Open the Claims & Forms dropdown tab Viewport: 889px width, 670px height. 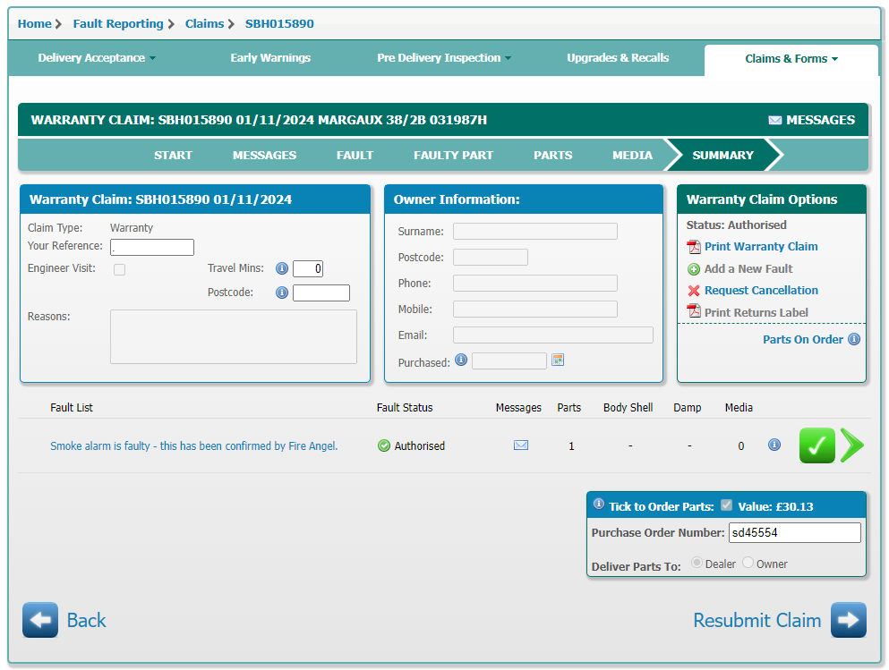(791, 59)
